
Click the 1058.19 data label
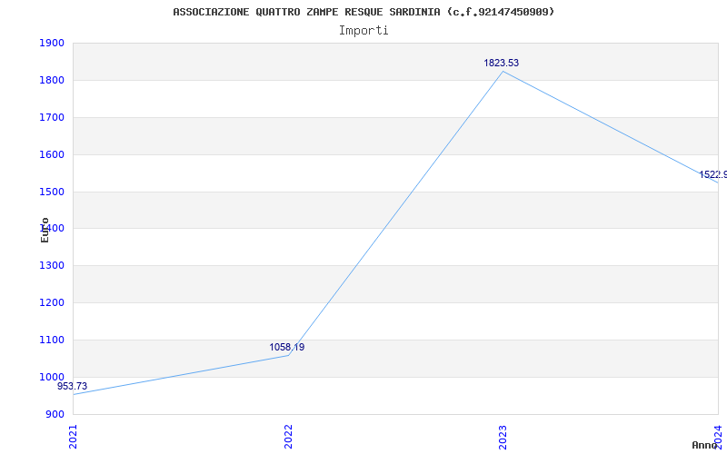pos(287,348)
